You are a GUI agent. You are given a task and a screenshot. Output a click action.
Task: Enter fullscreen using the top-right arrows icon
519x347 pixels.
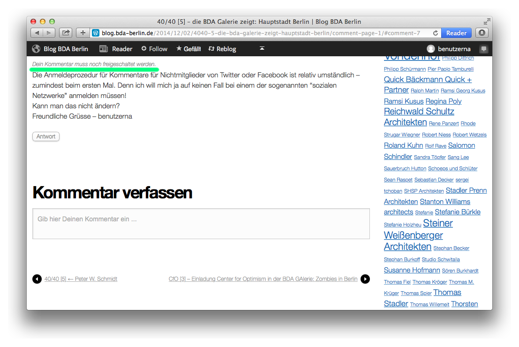[487, 22]
